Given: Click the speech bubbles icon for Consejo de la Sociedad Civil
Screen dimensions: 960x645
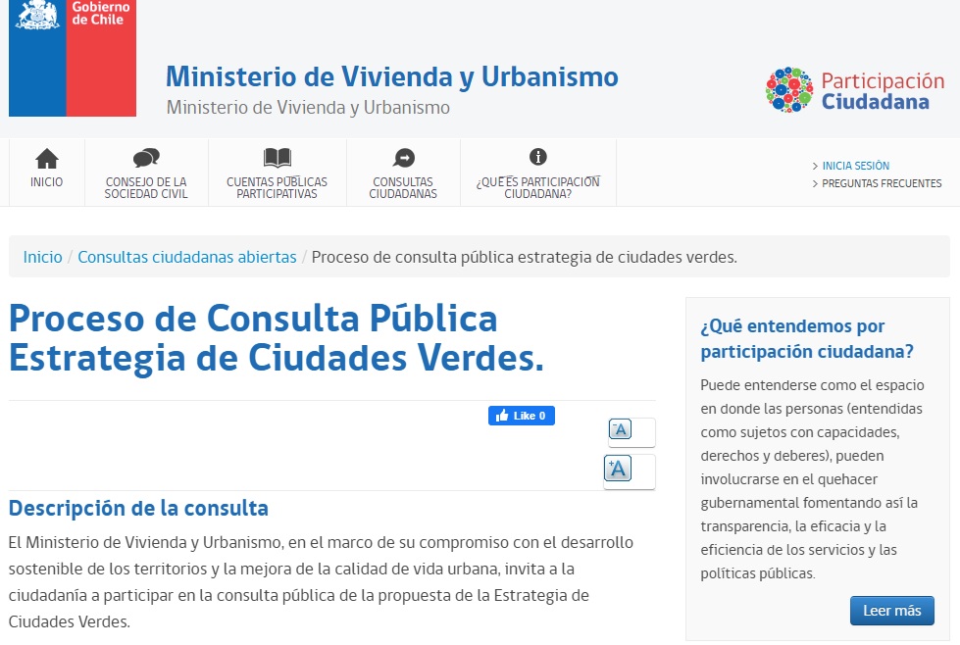Looking at the screenshot, I should (146, 158).
